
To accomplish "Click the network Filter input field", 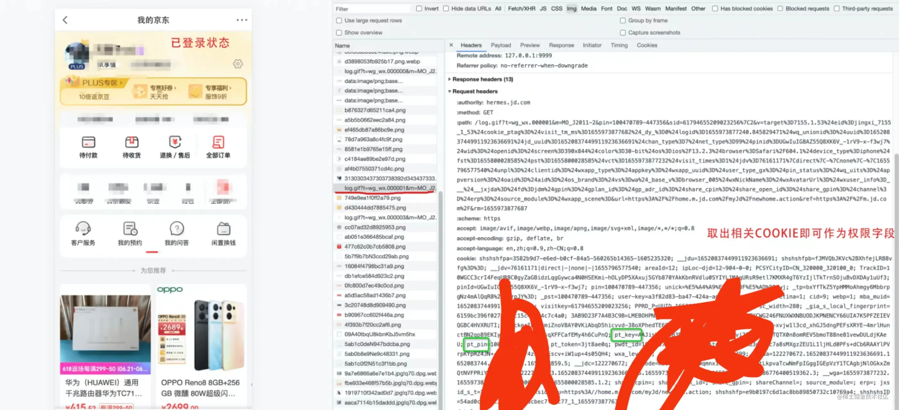I will tap(372, 9).
